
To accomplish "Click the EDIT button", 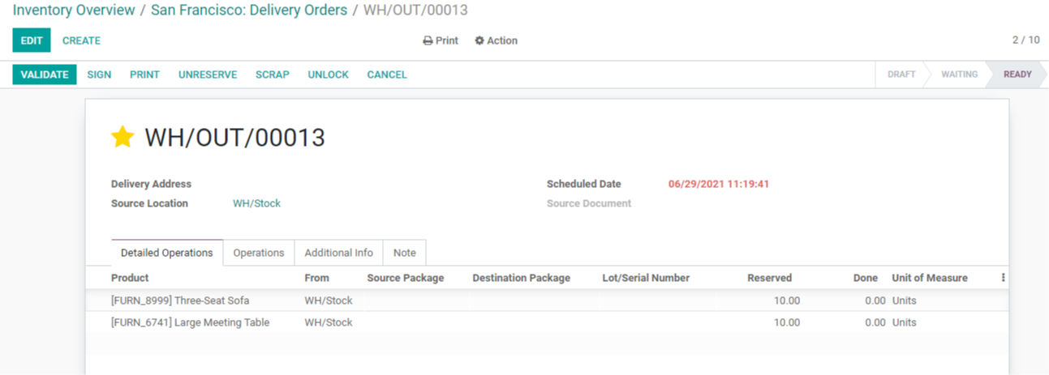I will tap(32, 40).
